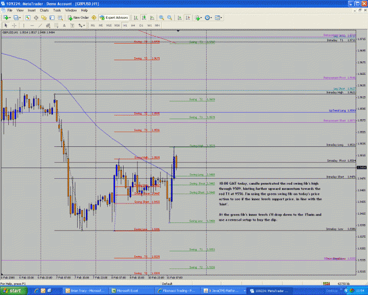
Task: Select the Text (A) tool
Action: pyautogui.click(x=64, y=25)
